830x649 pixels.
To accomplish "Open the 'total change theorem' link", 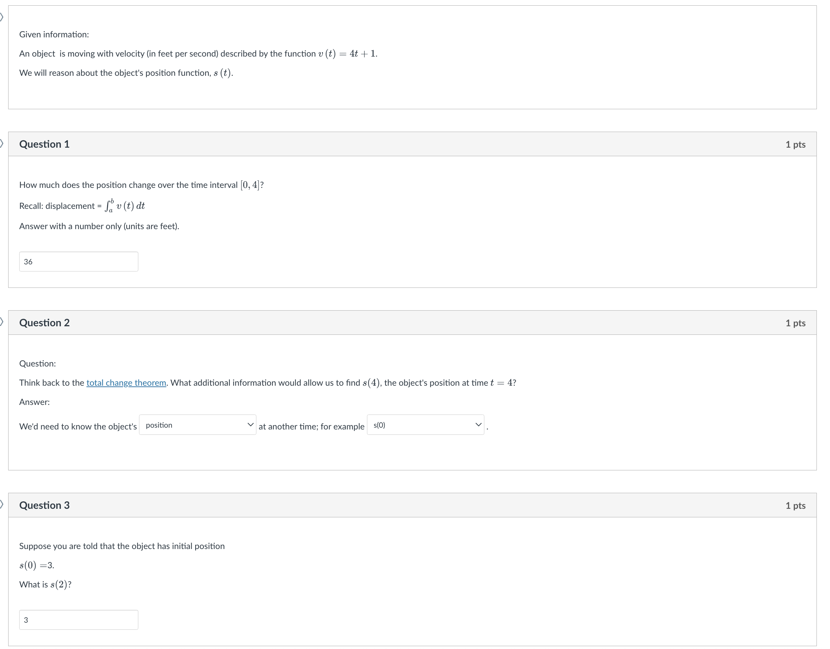I will (x=127, y=383).
